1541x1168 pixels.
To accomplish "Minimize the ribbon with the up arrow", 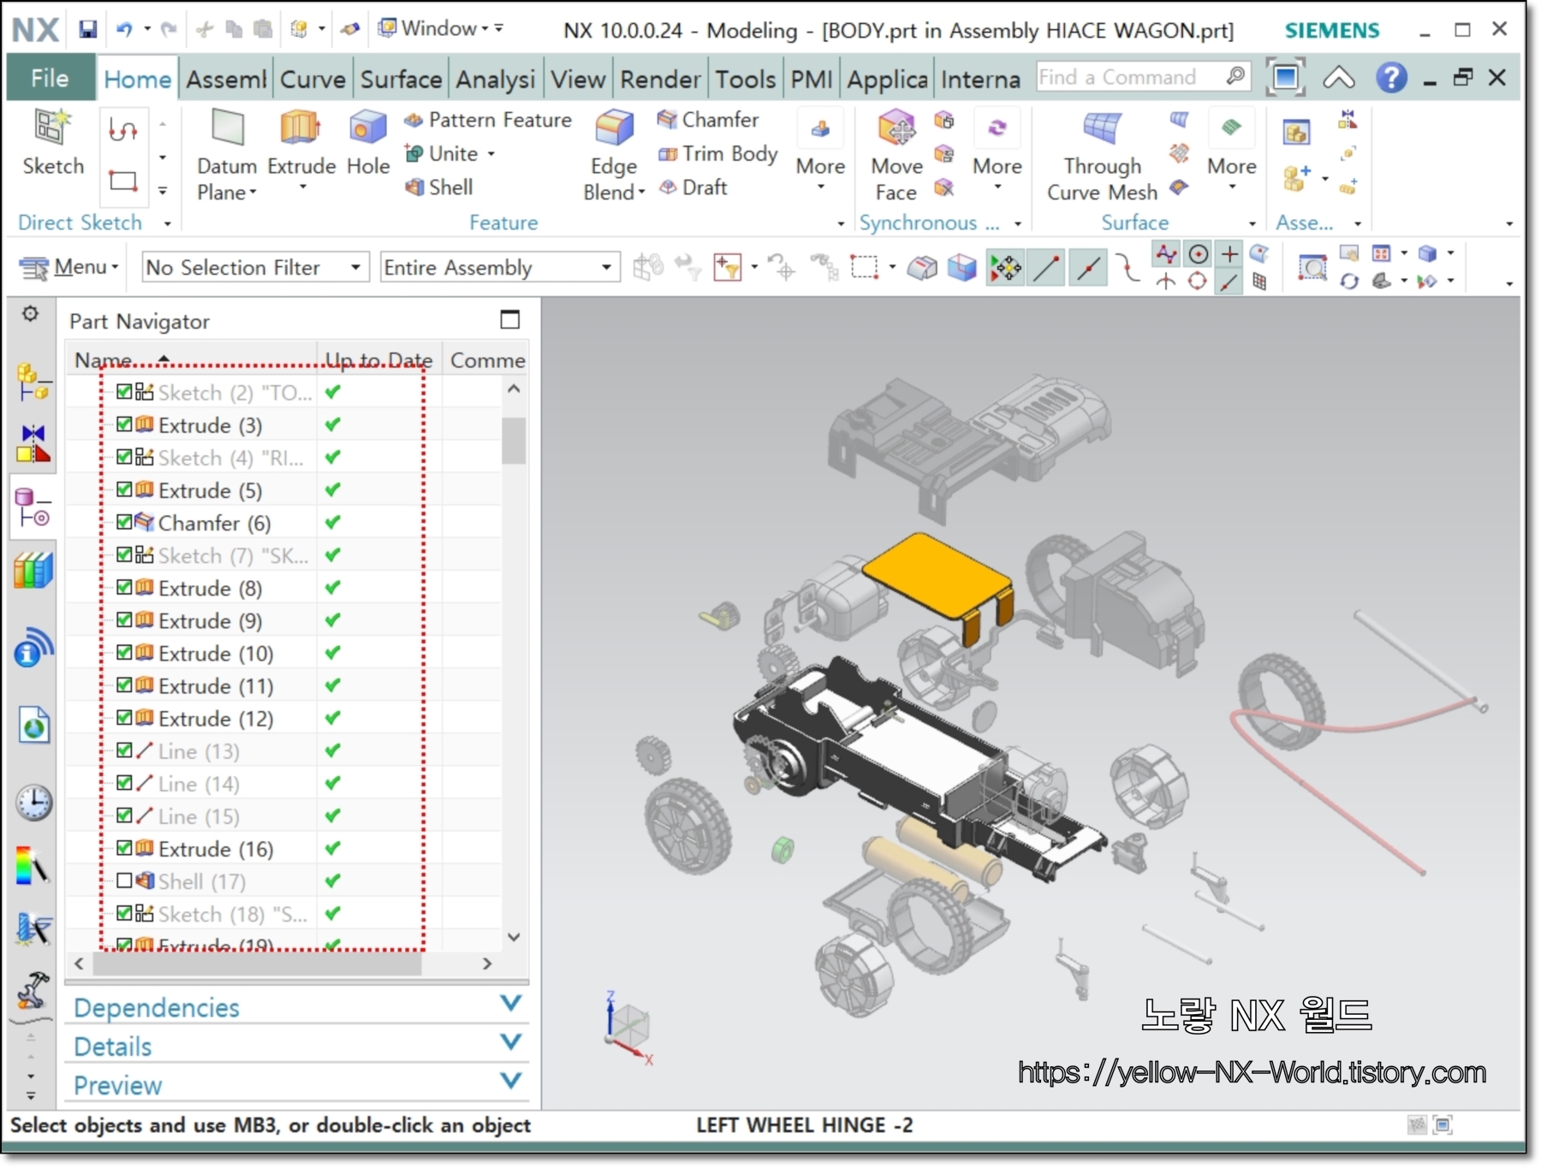I will (1339, 78).
